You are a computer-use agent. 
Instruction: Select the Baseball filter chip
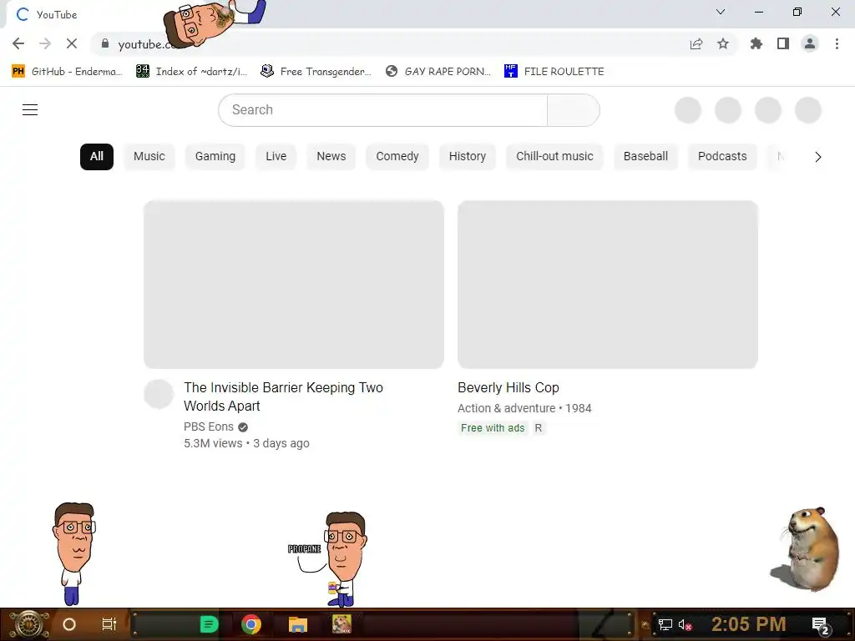(645, 156)
